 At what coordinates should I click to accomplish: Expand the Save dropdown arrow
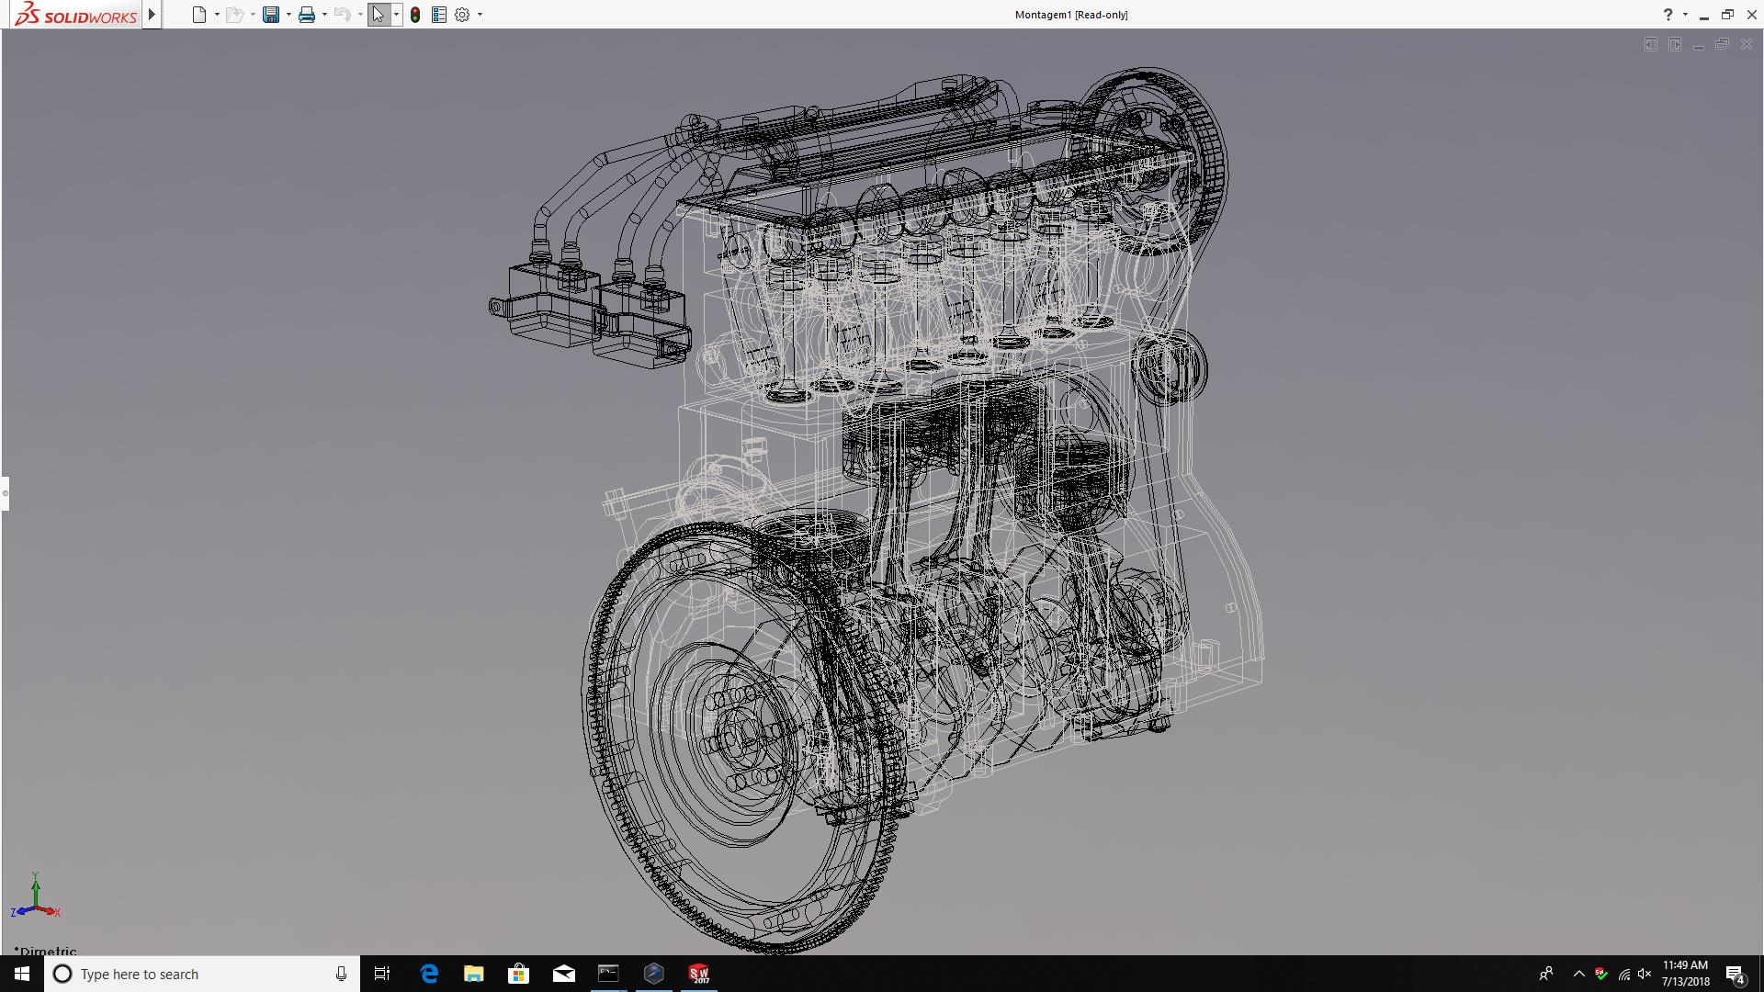tap(288, 15)
